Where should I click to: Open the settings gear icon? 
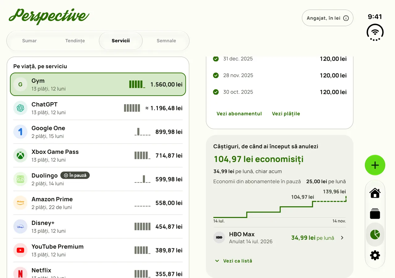[x=375, y=255]
